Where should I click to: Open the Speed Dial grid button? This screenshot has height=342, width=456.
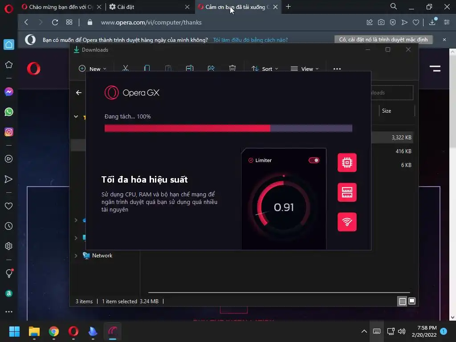pos(69,22)
